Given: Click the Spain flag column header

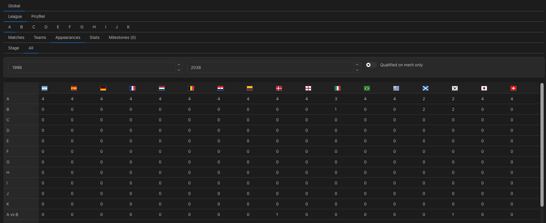Looking at the screenshot, I should (74, 88).
